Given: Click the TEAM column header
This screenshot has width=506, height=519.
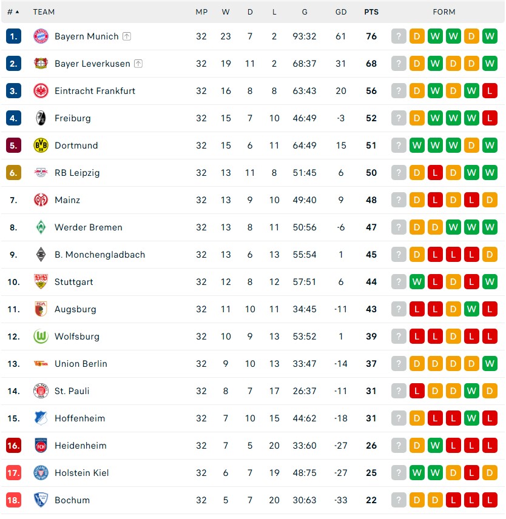Looking at the screenshot, I should 44,12.
